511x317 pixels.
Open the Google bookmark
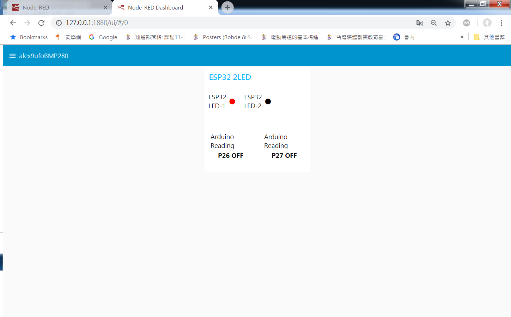[x=103, y=37]
